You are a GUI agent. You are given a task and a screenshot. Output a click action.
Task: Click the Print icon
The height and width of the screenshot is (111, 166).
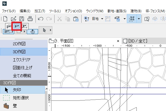[30, 19]
